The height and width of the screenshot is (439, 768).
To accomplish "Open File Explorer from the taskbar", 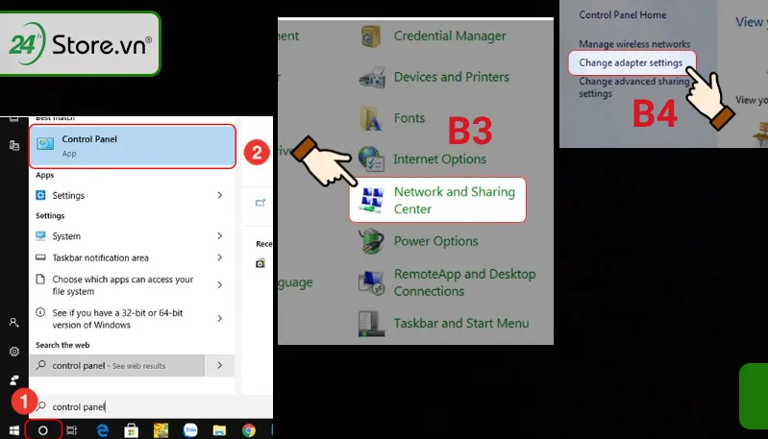I will tap(219, 430).
